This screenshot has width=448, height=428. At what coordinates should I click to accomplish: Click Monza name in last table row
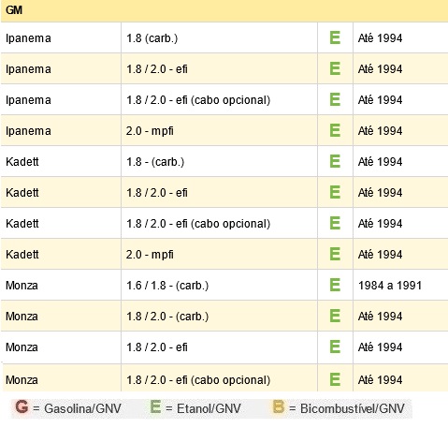click(x=22, y=379)
